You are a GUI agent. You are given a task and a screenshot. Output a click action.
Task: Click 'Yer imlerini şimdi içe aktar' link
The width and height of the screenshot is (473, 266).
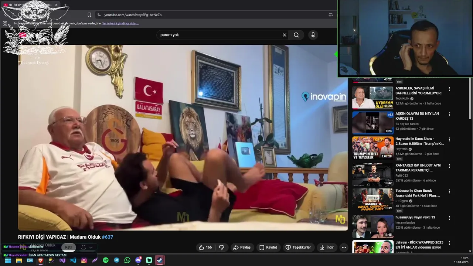coord(120,23)
